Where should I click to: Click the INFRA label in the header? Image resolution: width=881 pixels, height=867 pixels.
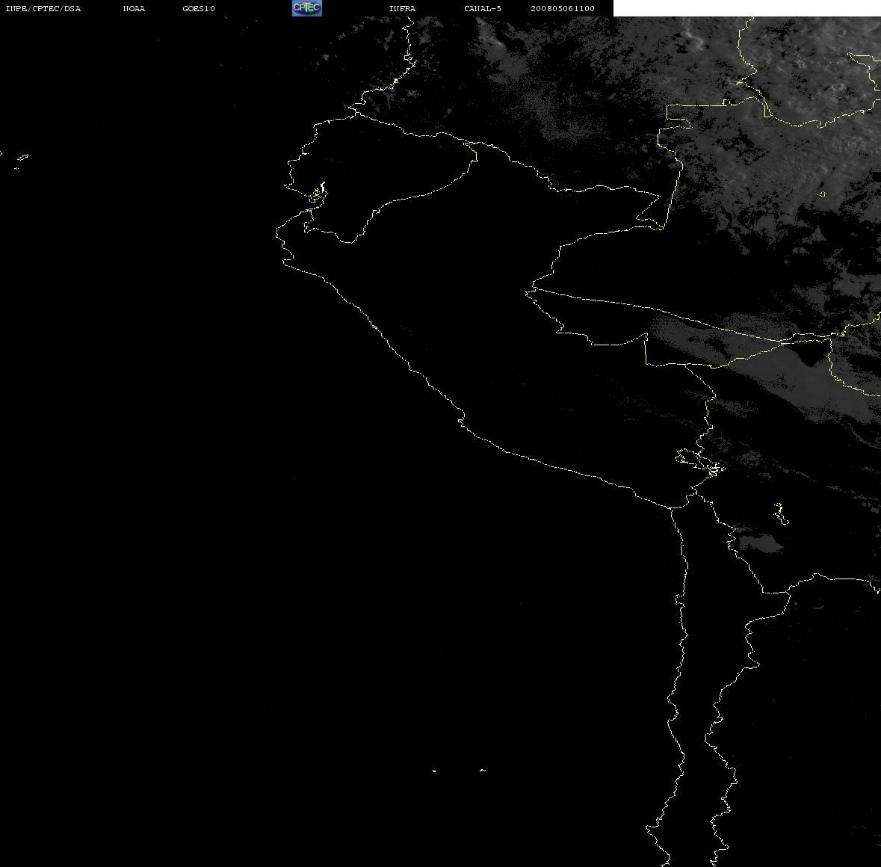(402, 8)
